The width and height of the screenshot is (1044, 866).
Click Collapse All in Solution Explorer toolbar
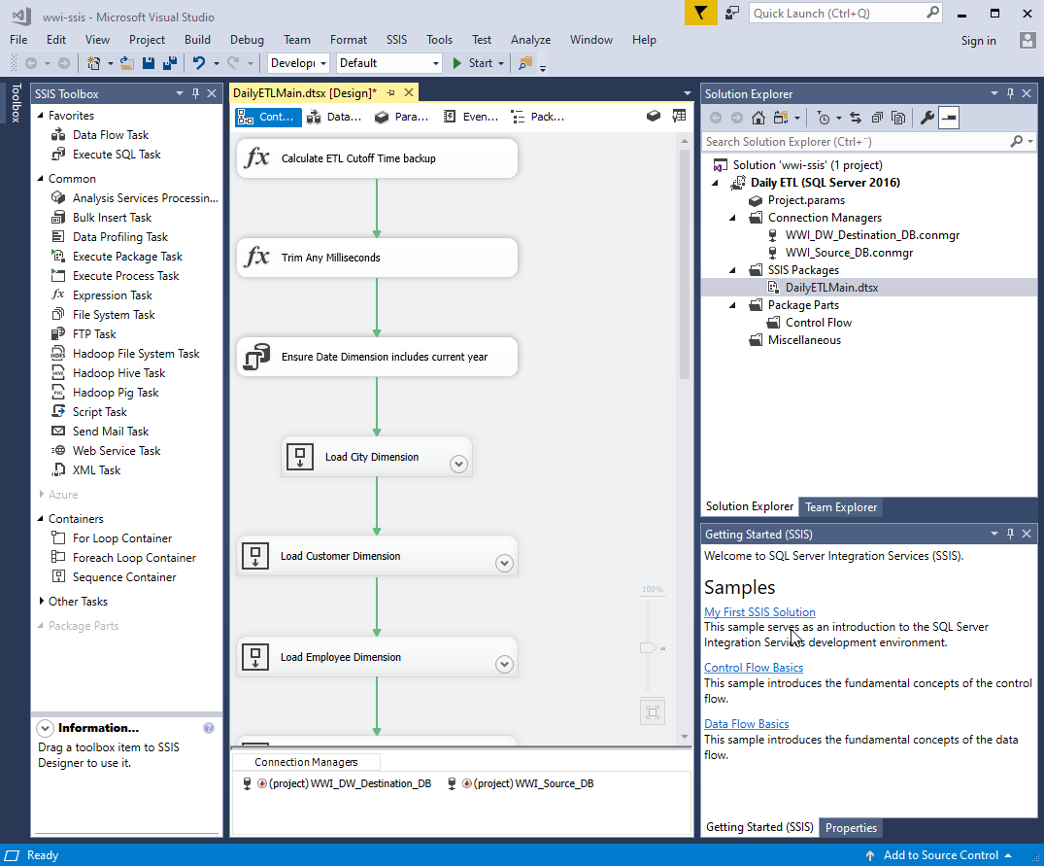pos(877,118)
